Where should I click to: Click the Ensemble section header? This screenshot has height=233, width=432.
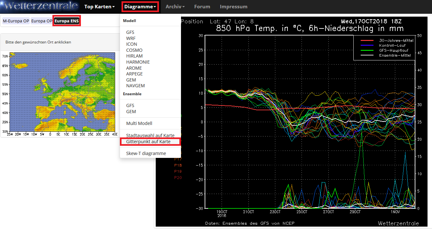click(x=132, y=94)
